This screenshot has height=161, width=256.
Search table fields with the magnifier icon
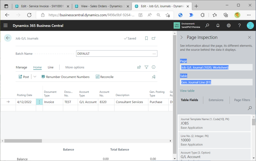pyautogui.click(x=250, y=108)
